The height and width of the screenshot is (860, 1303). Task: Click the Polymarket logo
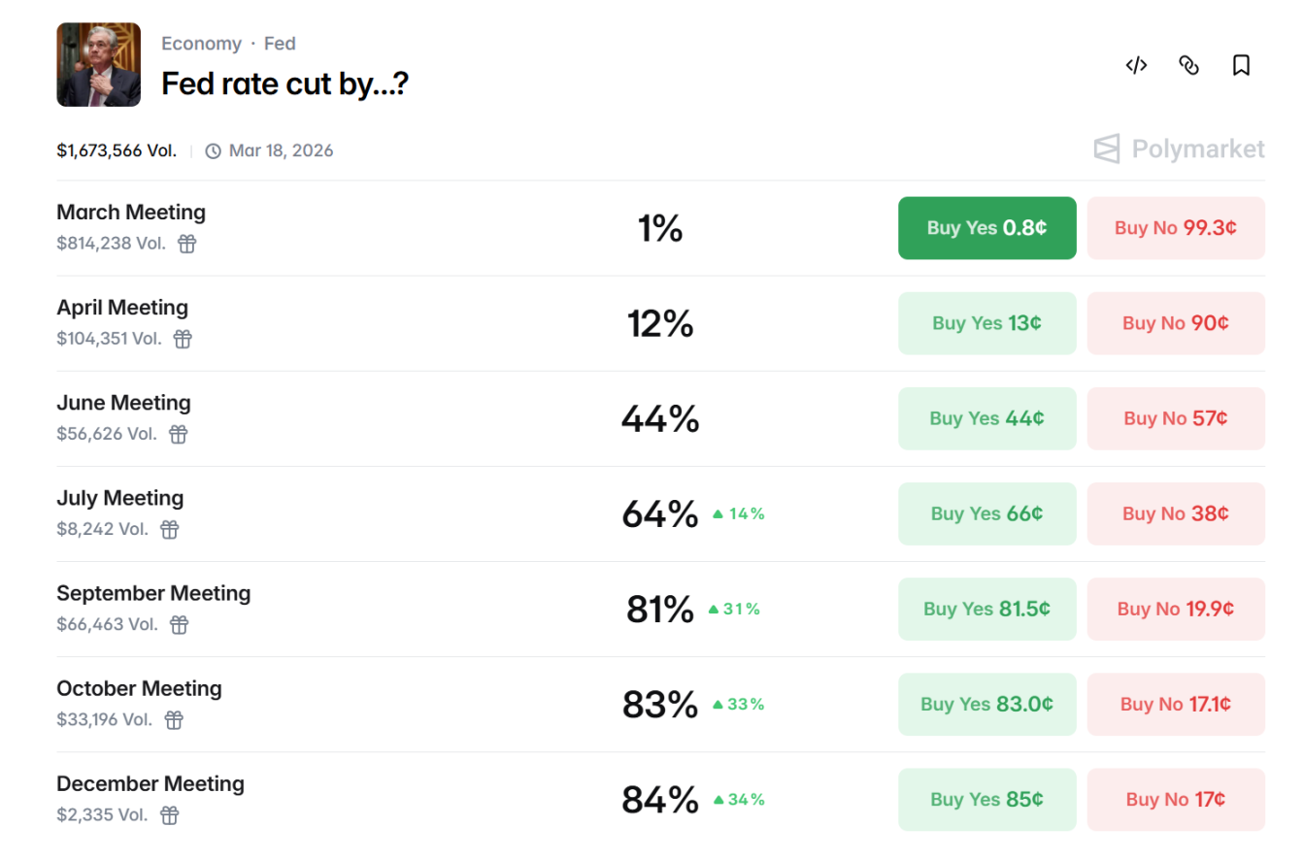(x=1180, y=149)
